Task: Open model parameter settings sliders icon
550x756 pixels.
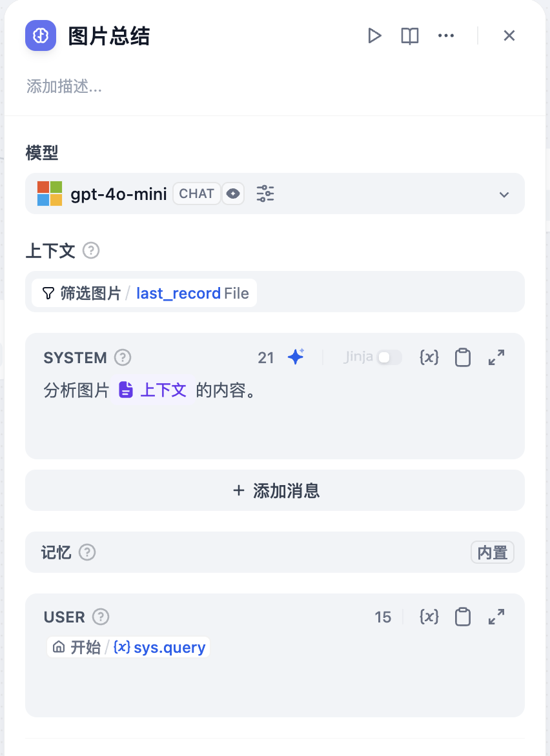Action: (x=265, y=194)
